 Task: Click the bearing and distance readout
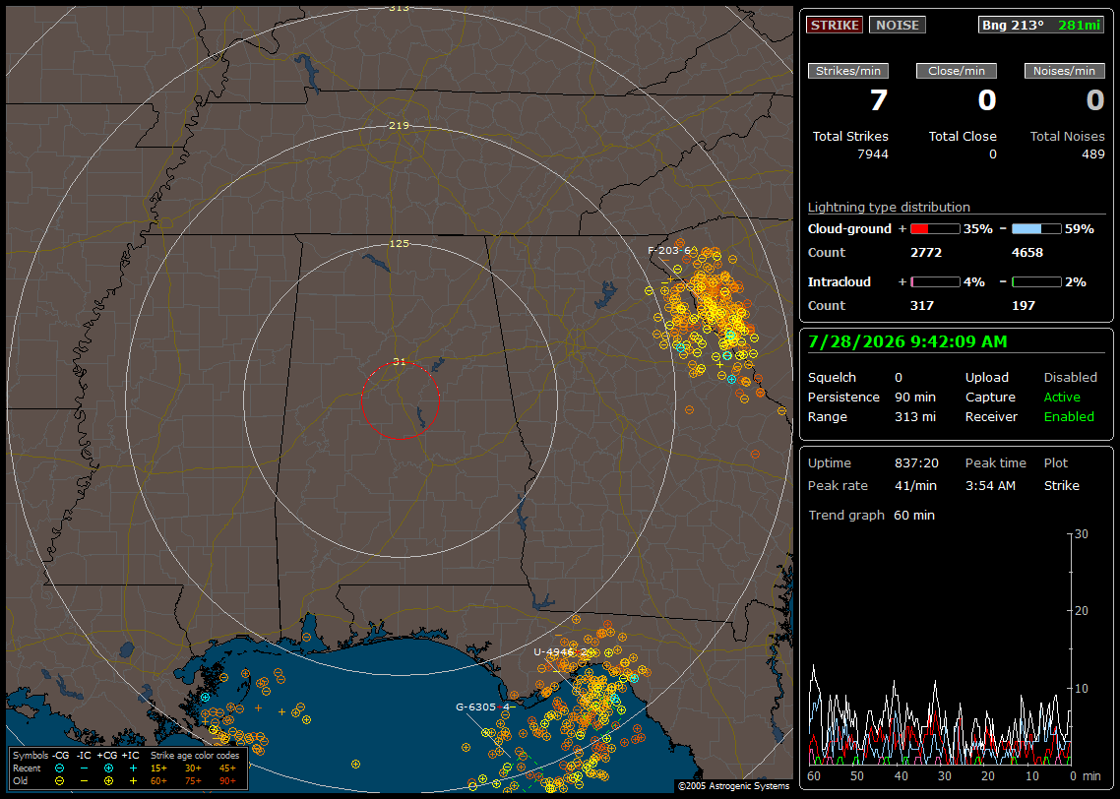point(1041,25)
